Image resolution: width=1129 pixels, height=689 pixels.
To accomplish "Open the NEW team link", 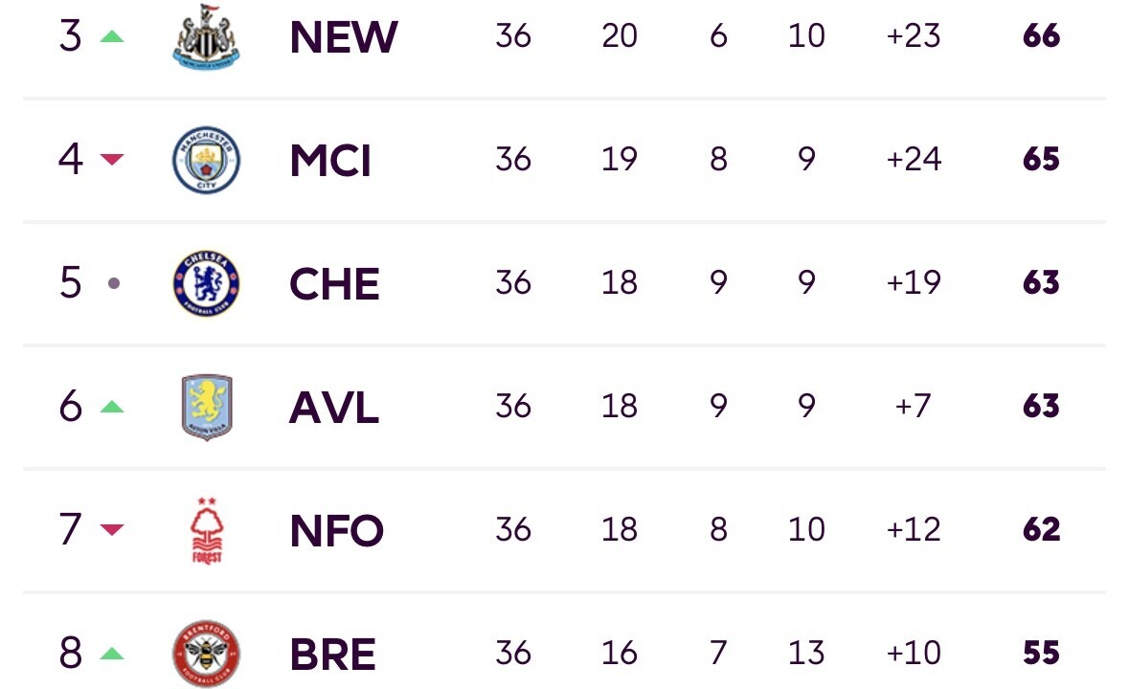I will click(344, 36).
